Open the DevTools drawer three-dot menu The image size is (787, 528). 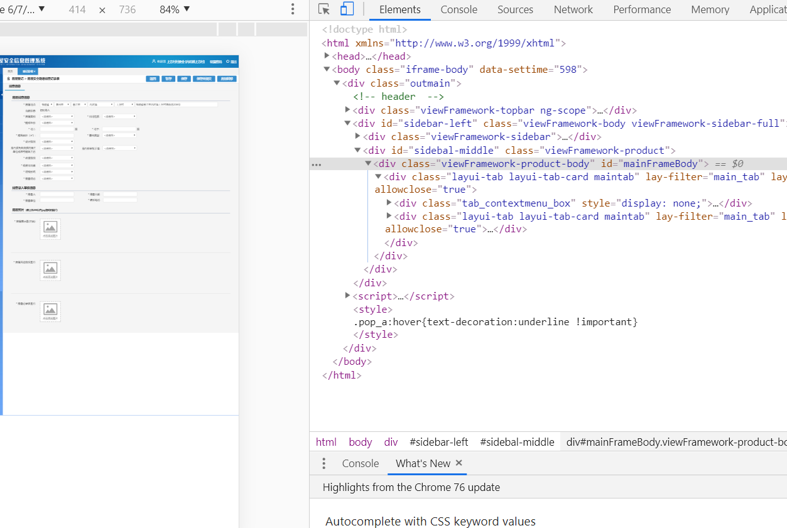tap(324, 463)
